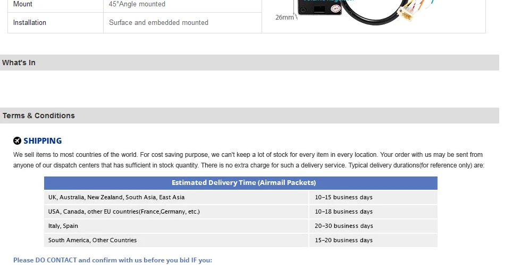Click the 10-15 business days cell

[373, 197]
